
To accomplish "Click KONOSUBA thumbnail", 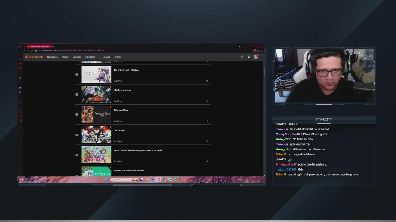I will [96, 154].
